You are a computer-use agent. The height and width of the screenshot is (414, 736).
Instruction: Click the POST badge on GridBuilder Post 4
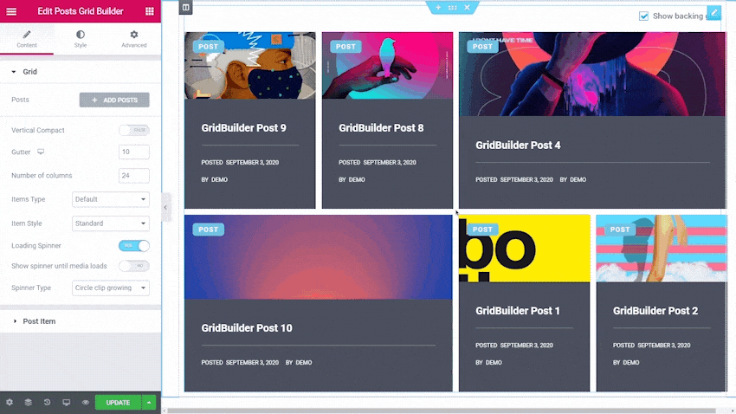click(482, 47)
